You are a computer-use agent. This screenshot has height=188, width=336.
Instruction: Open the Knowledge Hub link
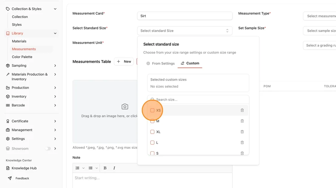[x=24, y=168]
